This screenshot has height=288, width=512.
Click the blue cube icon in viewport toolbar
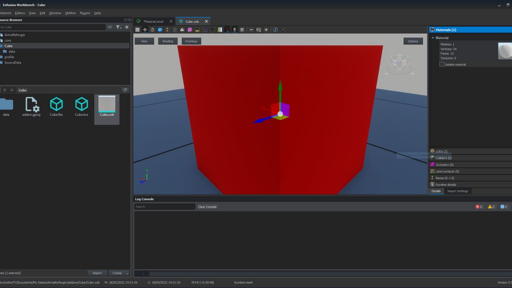tap(160, 30)
